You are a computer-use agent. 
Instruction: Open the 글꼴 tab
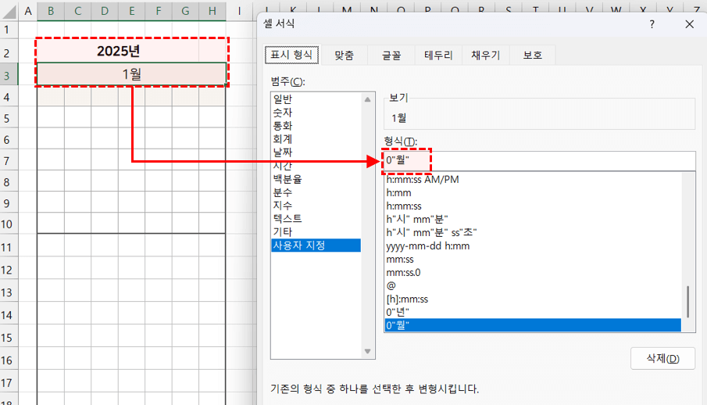pyautogui.click(x=391, y=56)
